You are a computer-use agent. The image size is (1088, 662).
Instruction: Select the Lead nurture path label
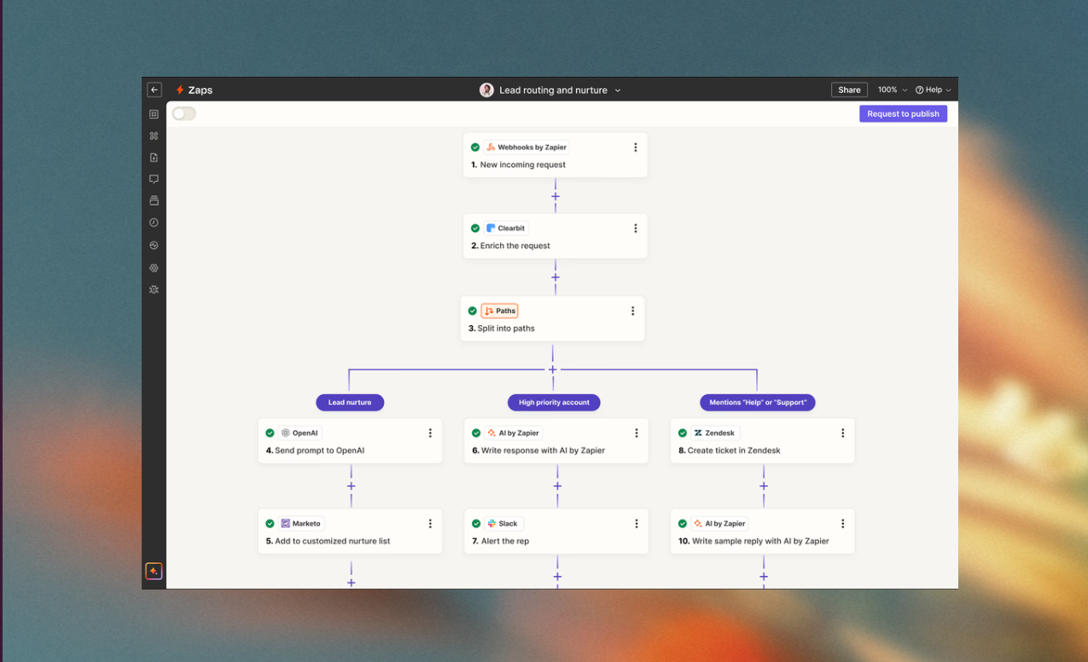(x=350, y=402)
